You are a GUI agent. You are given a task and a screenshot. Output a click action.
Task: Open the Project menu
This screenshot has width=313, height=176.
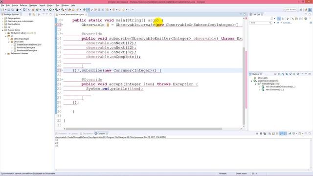pyautogui.click(x=50, y=5)
